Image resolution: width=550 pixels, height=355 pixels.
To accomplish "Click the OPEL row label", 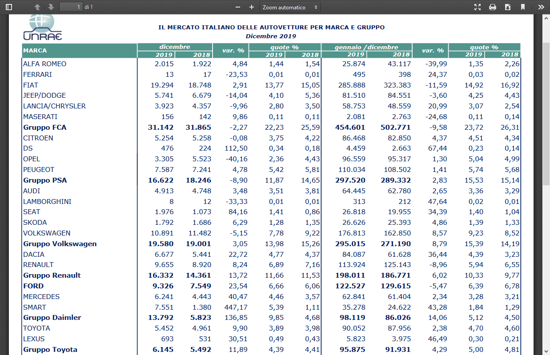I will click(32, 159).
